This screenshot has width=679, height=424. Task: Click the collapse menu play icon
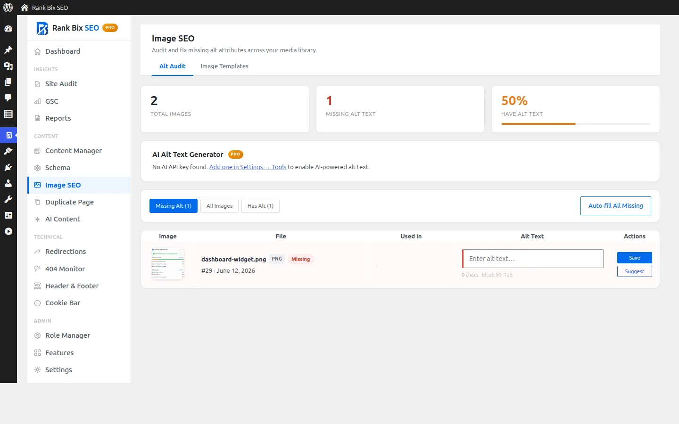tap(8, 231)
